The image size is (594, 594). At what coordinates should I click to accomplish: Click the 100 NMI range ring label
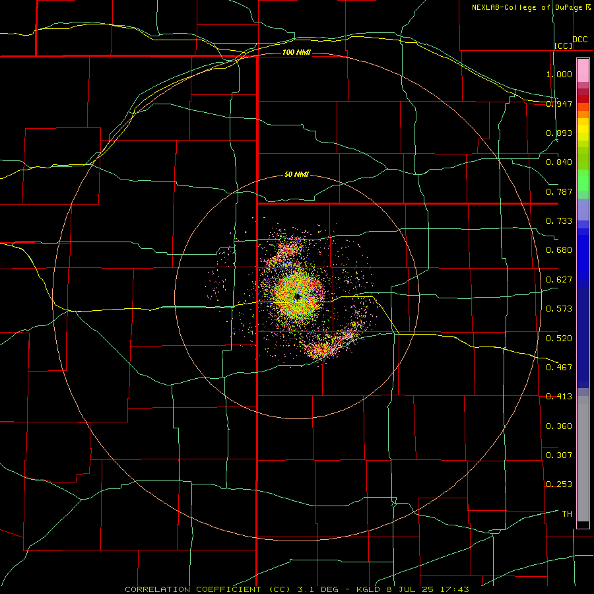[296, 52]
